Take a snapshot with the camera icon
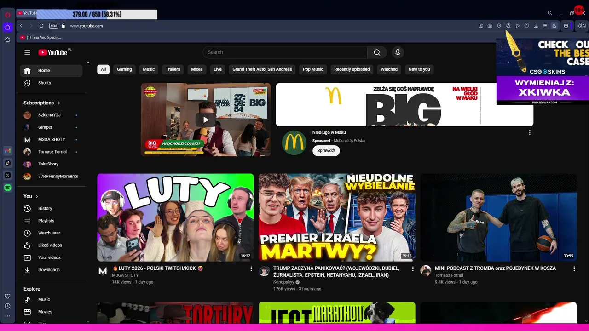Image resolution: width=589 pixels, height=331 pixels. coord(490,26)
